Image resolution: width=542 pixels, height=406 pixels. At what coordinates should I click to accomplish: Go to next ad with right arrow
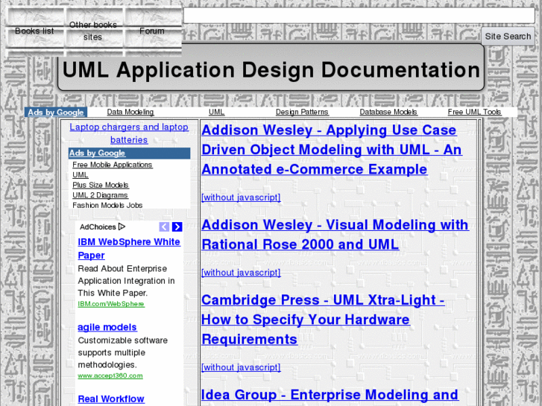(x=177, y=226)
